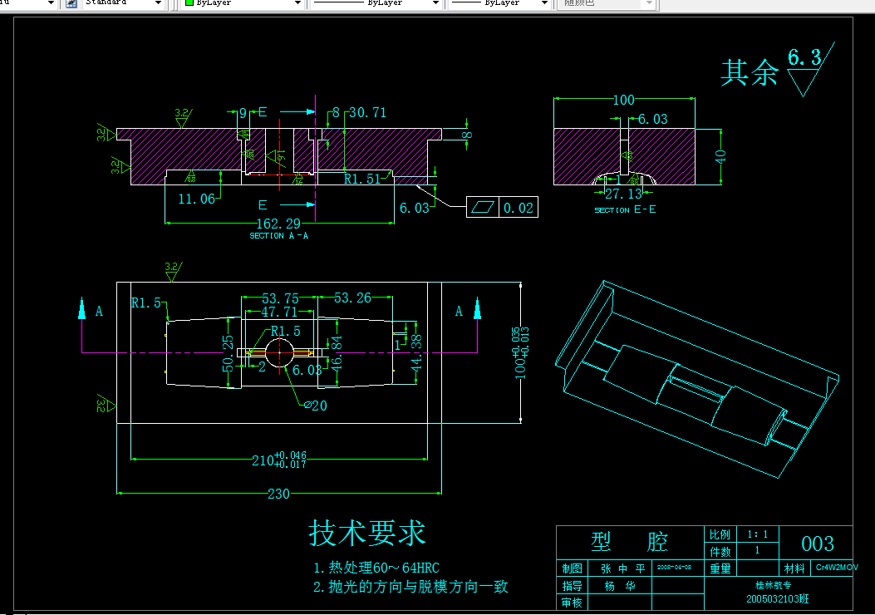The image size is (875, 615).
Task: Open the cut-off text style dropdown arrow
Action: tap(51, 3)
